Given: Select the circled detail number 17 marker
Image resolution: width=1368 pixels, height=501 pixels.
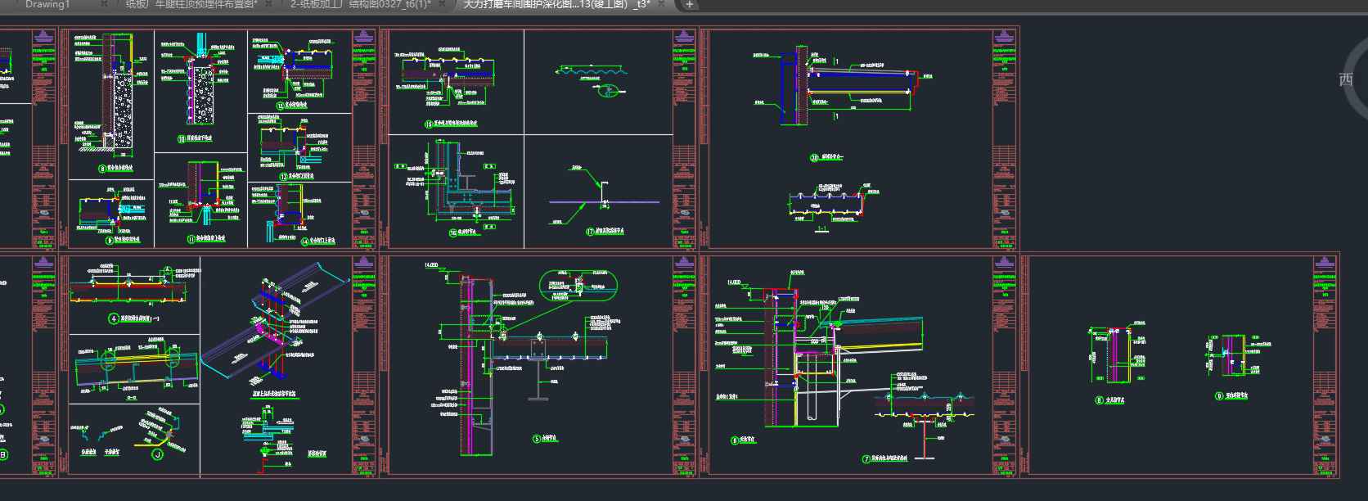Looking at the screenshot, I should [x=590, y=232].
